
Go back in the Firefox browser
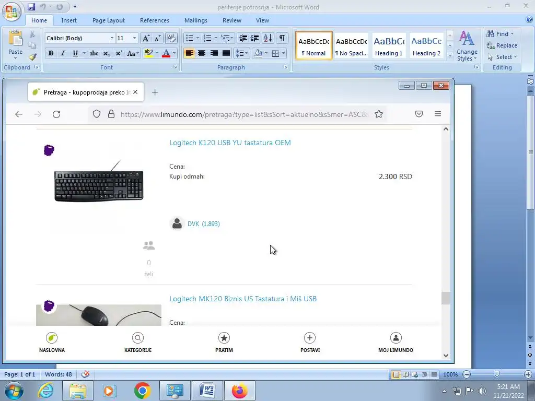point(19,114)
